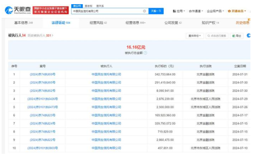Open 历史被执行人 331 link

pos(40,35)
